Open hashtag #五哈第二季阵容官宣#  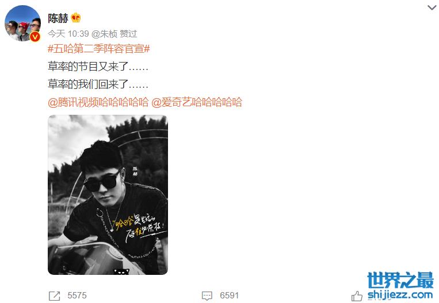99,49
